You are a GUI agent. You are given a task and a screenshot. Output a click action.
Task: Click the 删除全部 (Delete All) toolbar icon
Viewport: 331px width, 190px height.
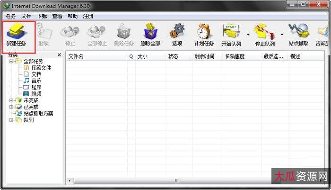point(150,35)
